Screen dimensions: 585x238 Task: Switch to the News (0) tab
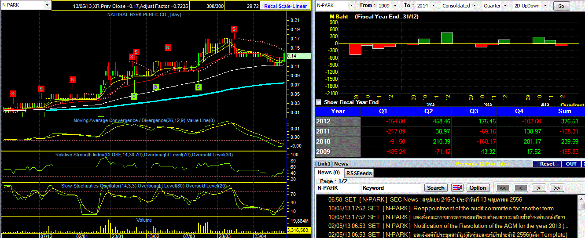coord(329,173)
